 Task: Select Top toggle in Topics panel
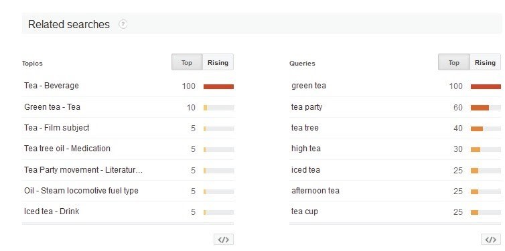pyautogui.click(x=187, y=62)
